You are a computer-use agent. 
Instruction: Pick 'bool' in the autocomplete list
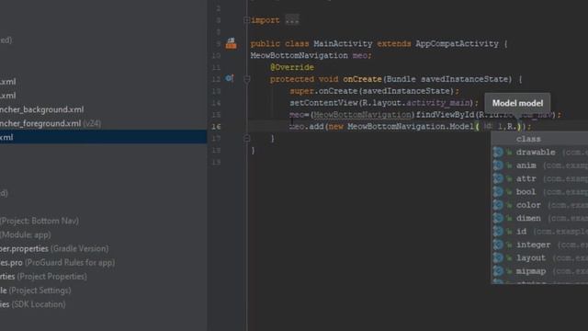(x=539, y=192)
